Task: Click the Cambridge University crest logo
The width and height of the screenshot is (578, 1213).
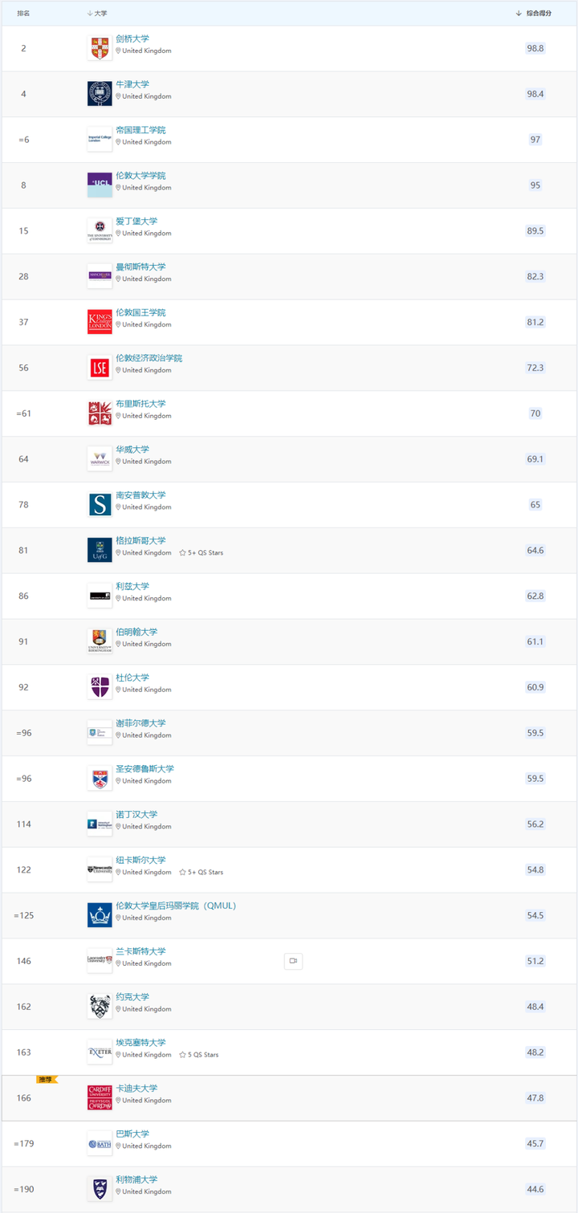Action: pos(100,48)
